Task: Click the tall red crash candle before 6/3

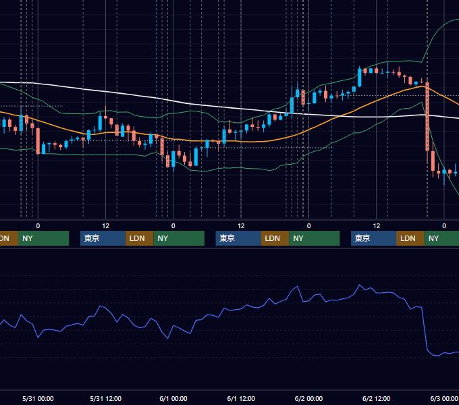Action: [x=427, y=117]
